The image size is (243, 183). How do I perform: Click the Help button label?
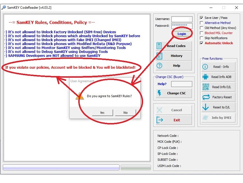(176, 66)
